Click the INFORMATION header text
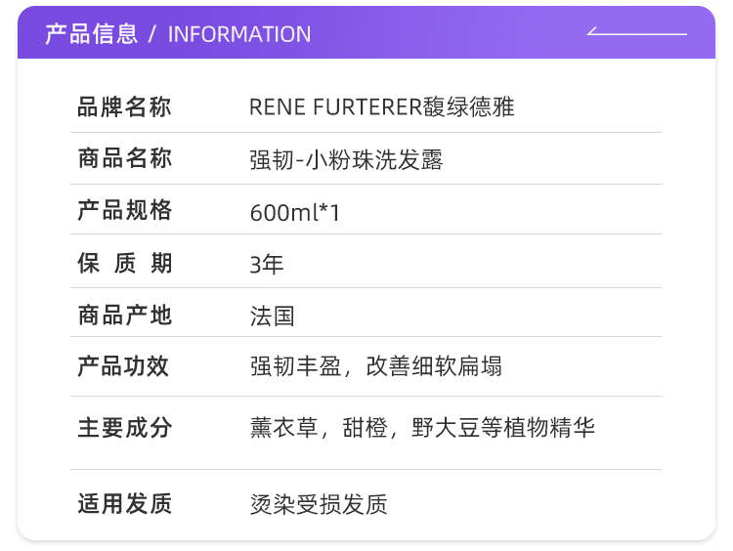 (x=239, y=34)
